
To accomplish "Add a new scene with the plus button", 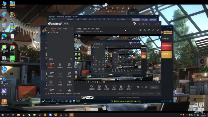I will [72, 29].
